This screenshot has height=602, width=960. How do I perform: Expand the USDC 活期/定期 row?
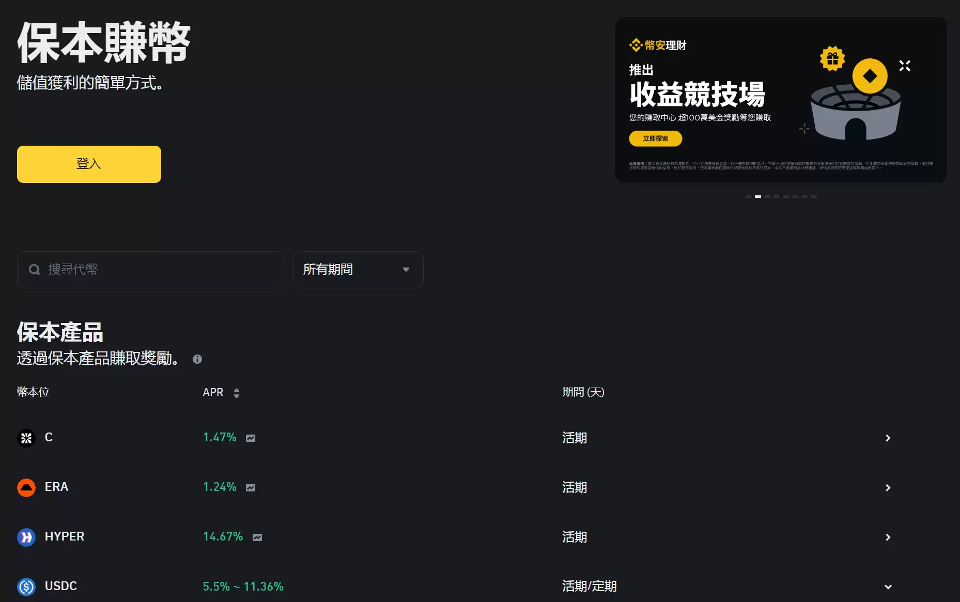pos(889,586)
